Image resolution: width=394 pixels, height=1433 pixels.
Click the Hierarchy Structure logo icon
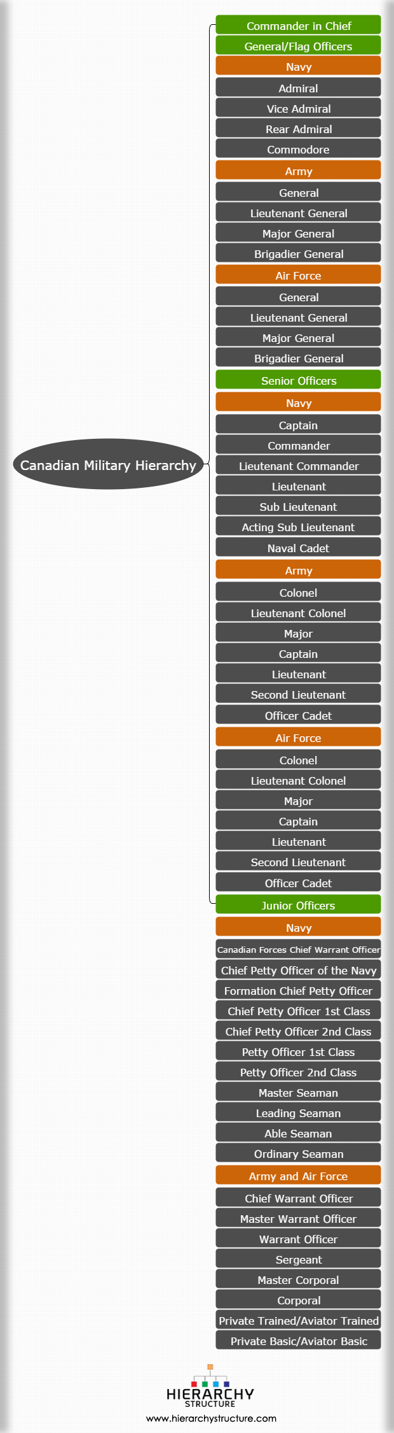[x=210, y=1385]
